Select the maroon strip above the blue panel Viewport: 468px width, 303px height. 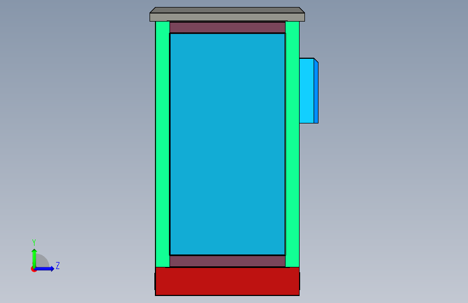(x=227, y=27)
